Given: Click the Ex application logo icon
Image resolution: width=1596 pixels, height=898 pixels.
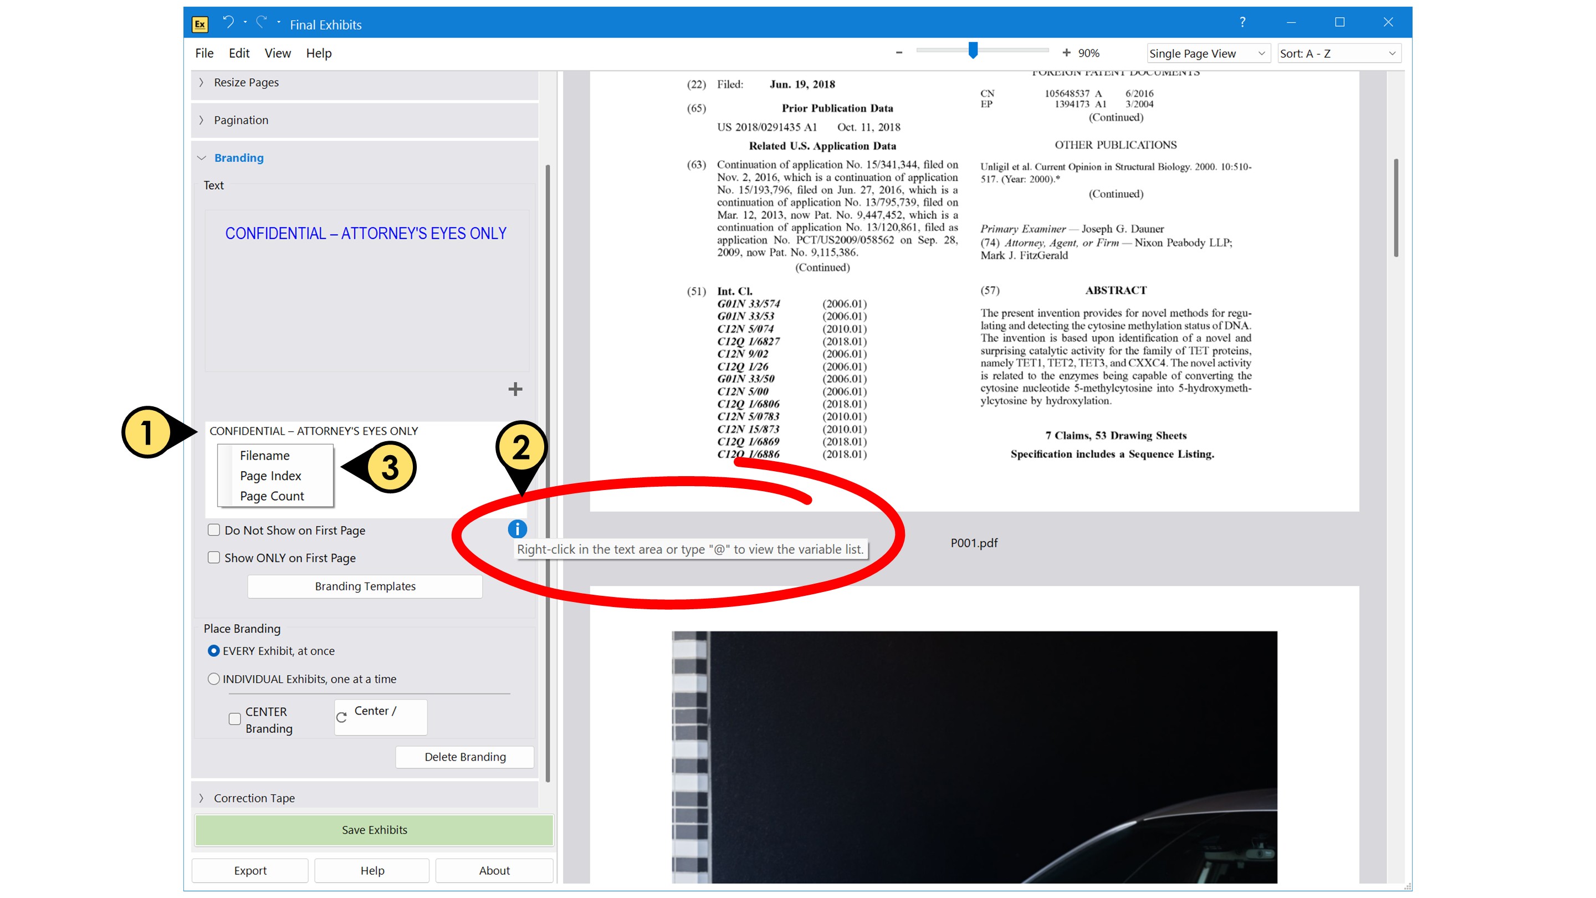Looking at the screenshot, I should coord(199,24).
